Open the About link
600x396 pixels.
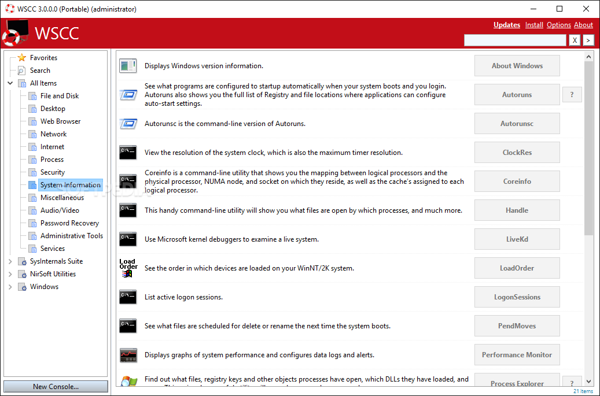583,25
